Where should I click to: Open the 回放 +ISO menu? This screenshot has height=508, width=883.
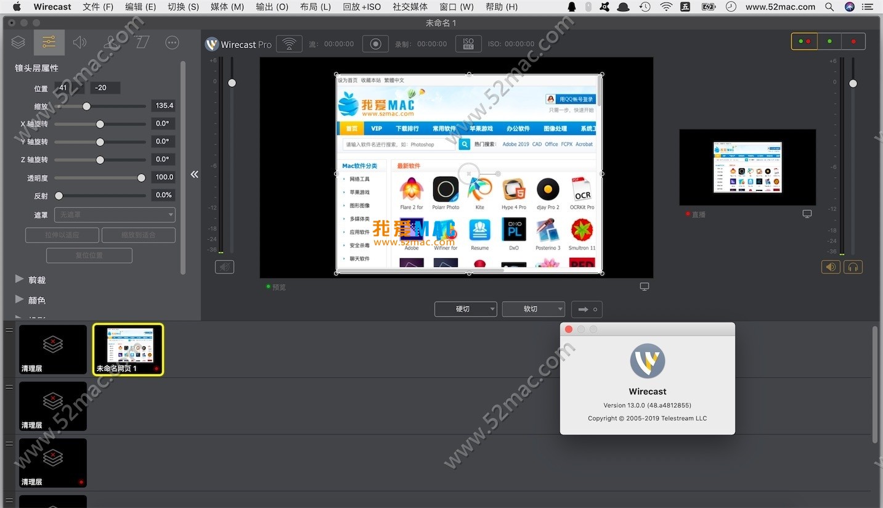click(x=362, y=7)
